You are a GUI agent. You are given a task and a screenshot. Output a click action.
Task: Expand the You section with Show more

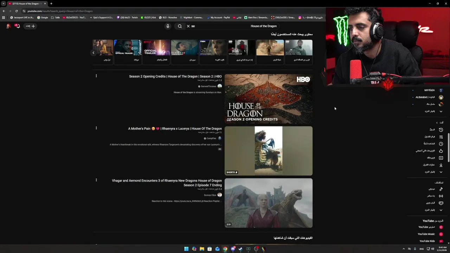pos(433,172)
